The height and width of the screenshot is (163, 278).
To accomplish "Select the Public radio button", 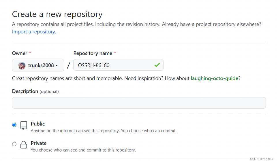I will 14,125.
